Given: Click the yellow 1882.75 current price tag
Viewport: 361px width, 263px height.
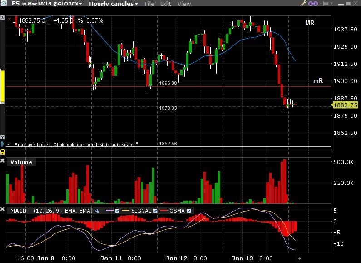Looking at the screenshot, I should [345, 105].
